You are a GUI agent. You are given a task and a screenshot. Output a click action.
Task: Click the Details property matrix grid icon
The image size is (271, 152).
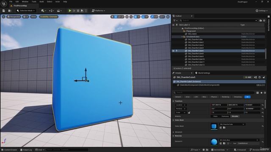pyautogui.click(x=257, y=93)
